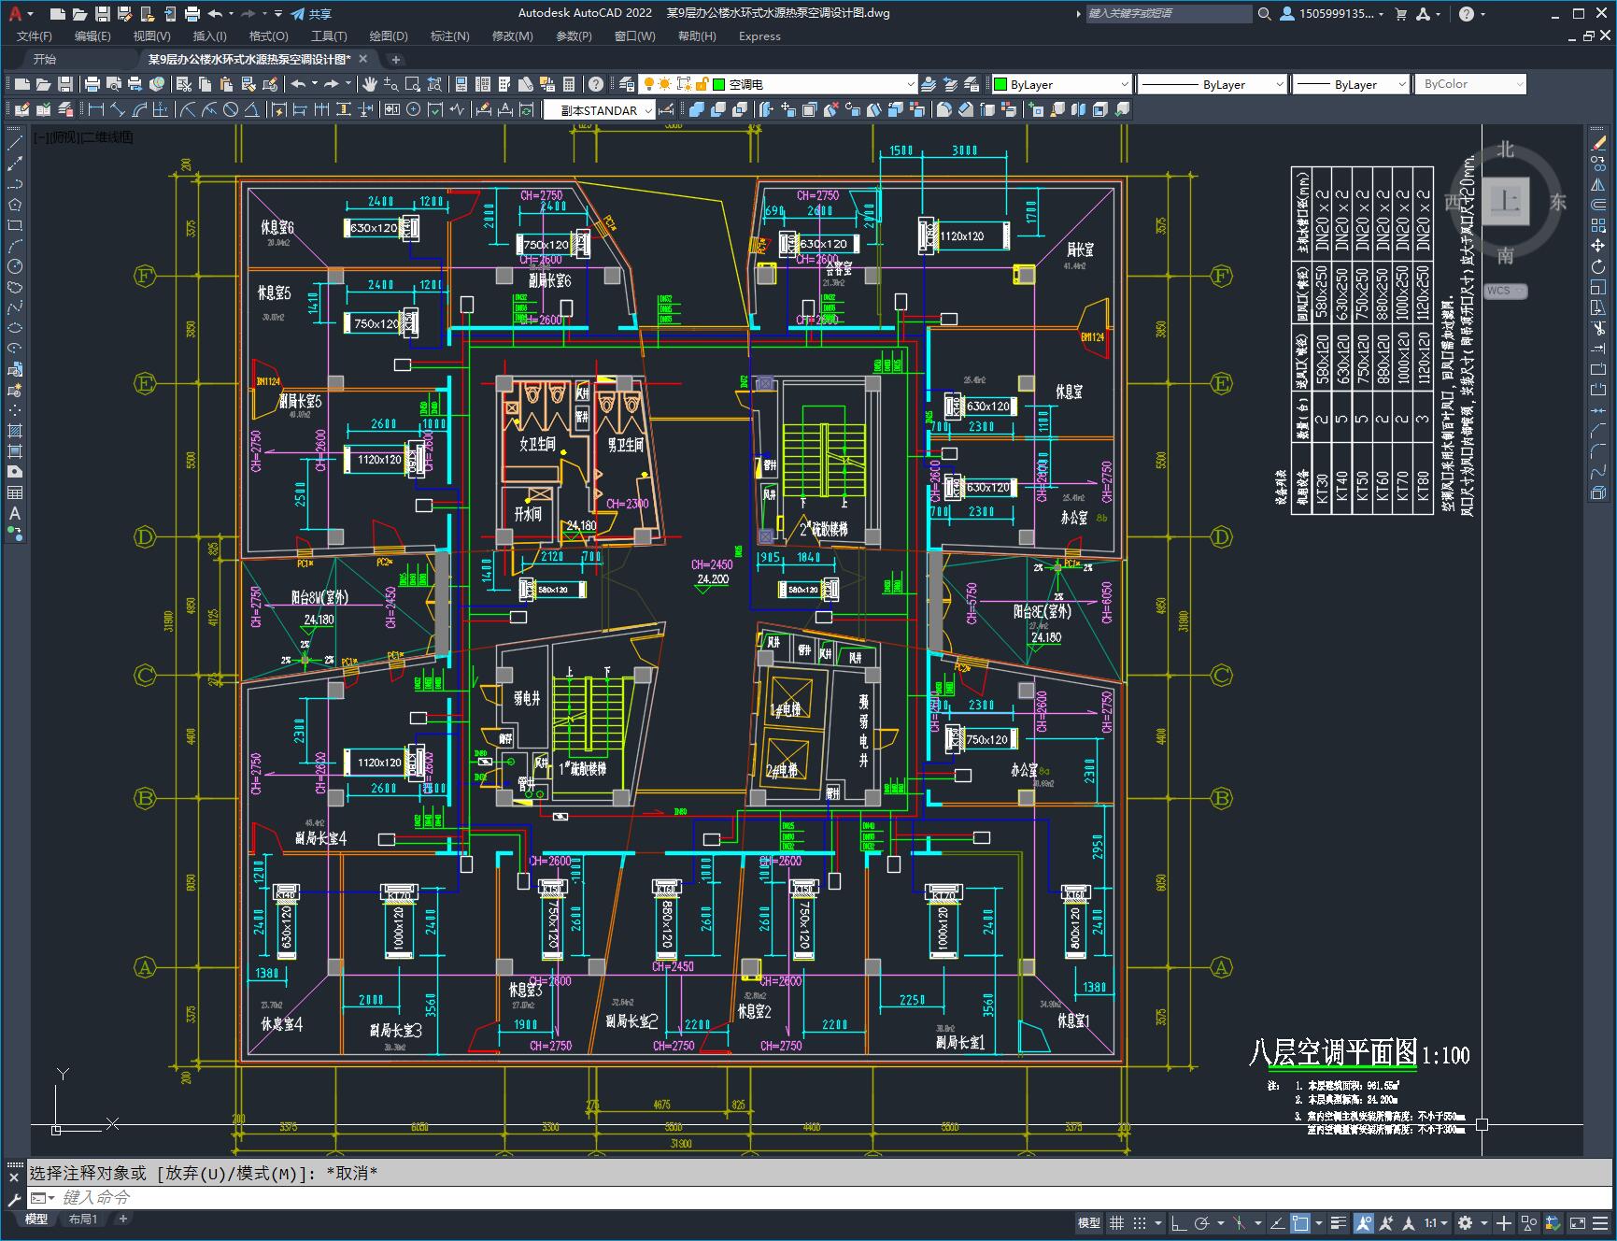Click the Save icon in the quick access bar

click(x=103, y=14)
